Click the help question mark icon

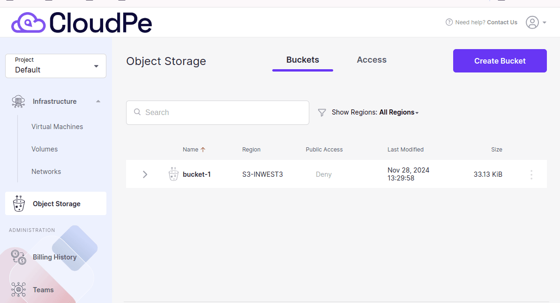[449, 22]
